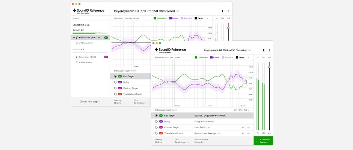Image resolution: width=353 pixels, height=150 pixels.
Task: Click swap channels icon below input meter
Action: (258, 133)
